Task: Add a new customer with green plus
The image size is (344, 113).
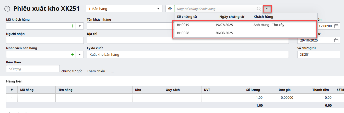Action: coord(72,26)
